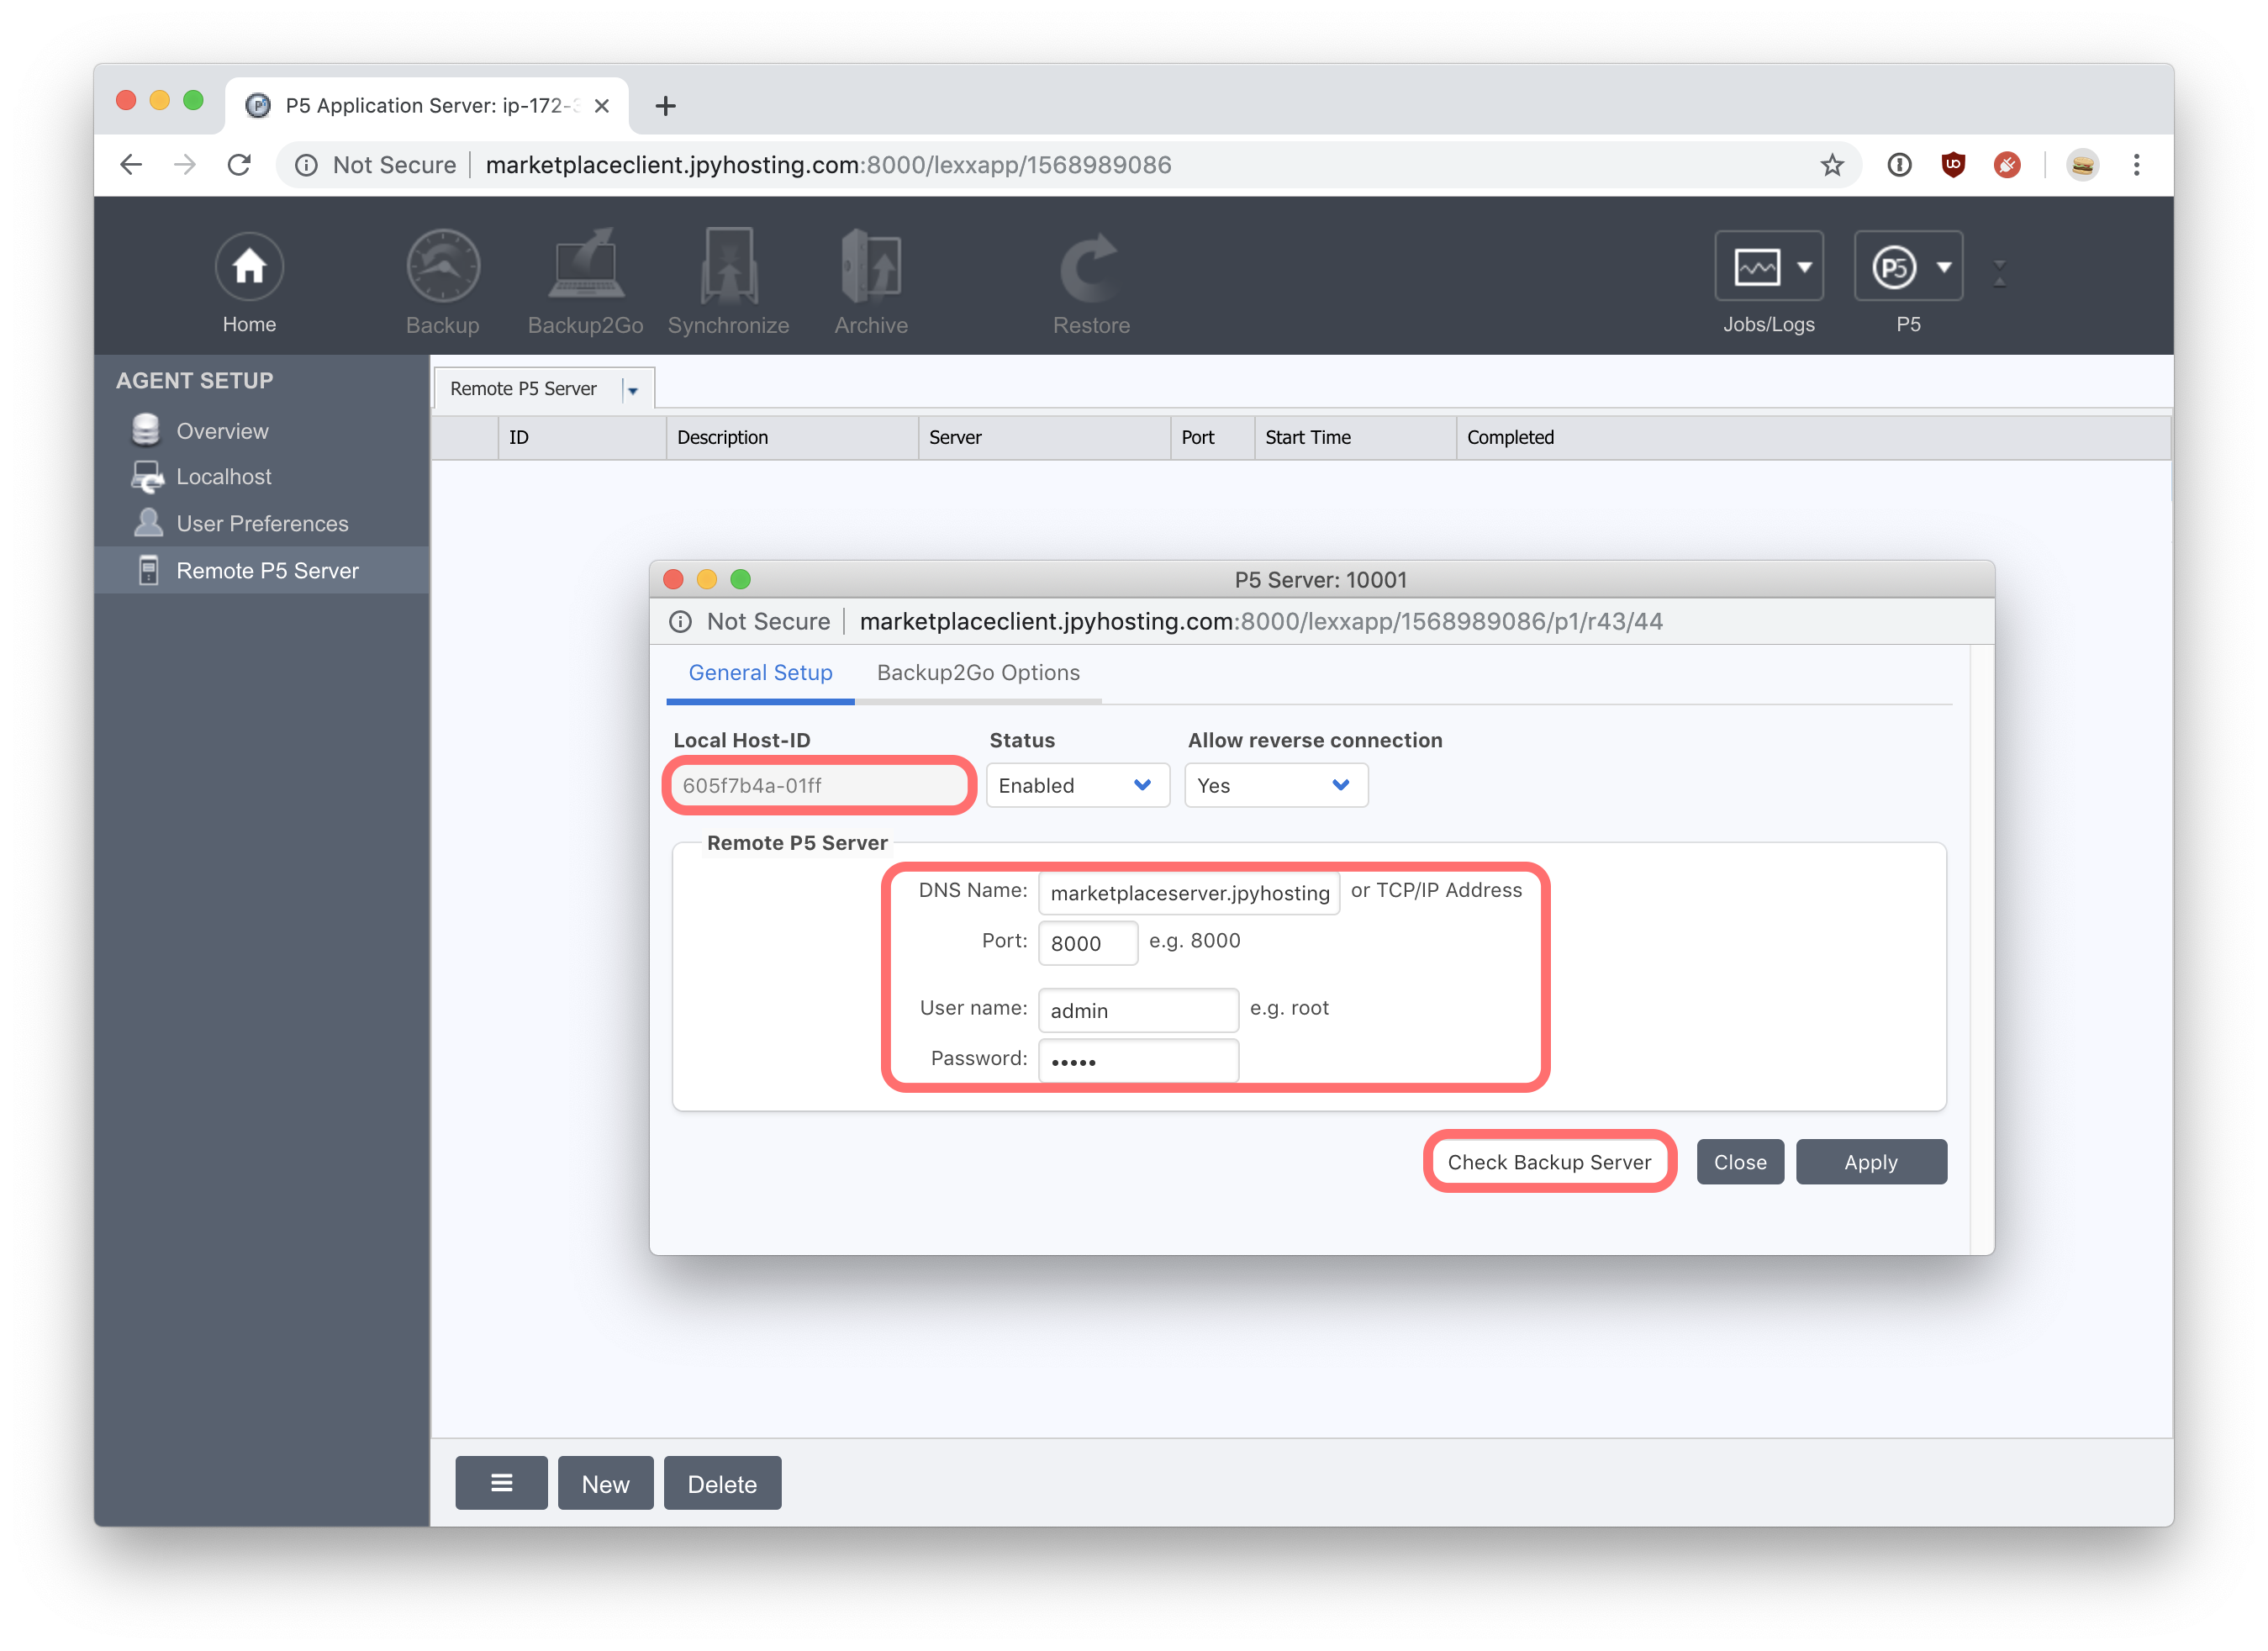The image size is (2268, 1651).
Task: View site info icon in main address bar
Action: coord(306,165)
